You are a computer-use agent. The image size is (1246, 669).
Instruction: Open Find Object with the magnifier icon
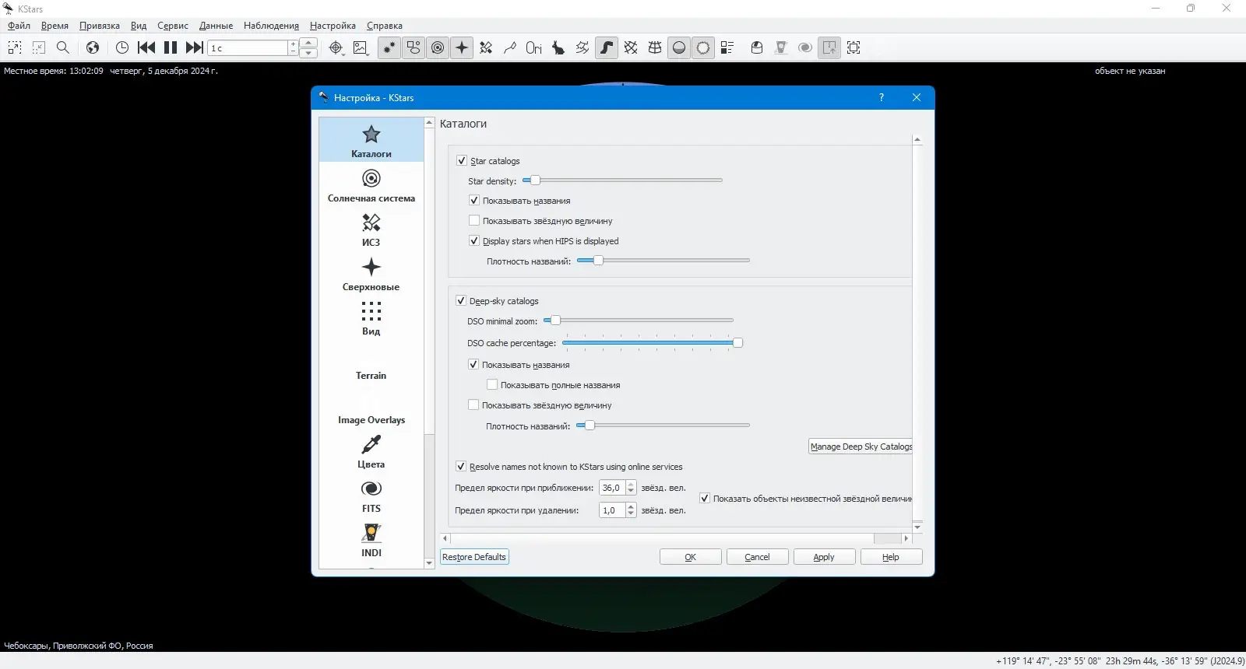[x=63, y=47]
